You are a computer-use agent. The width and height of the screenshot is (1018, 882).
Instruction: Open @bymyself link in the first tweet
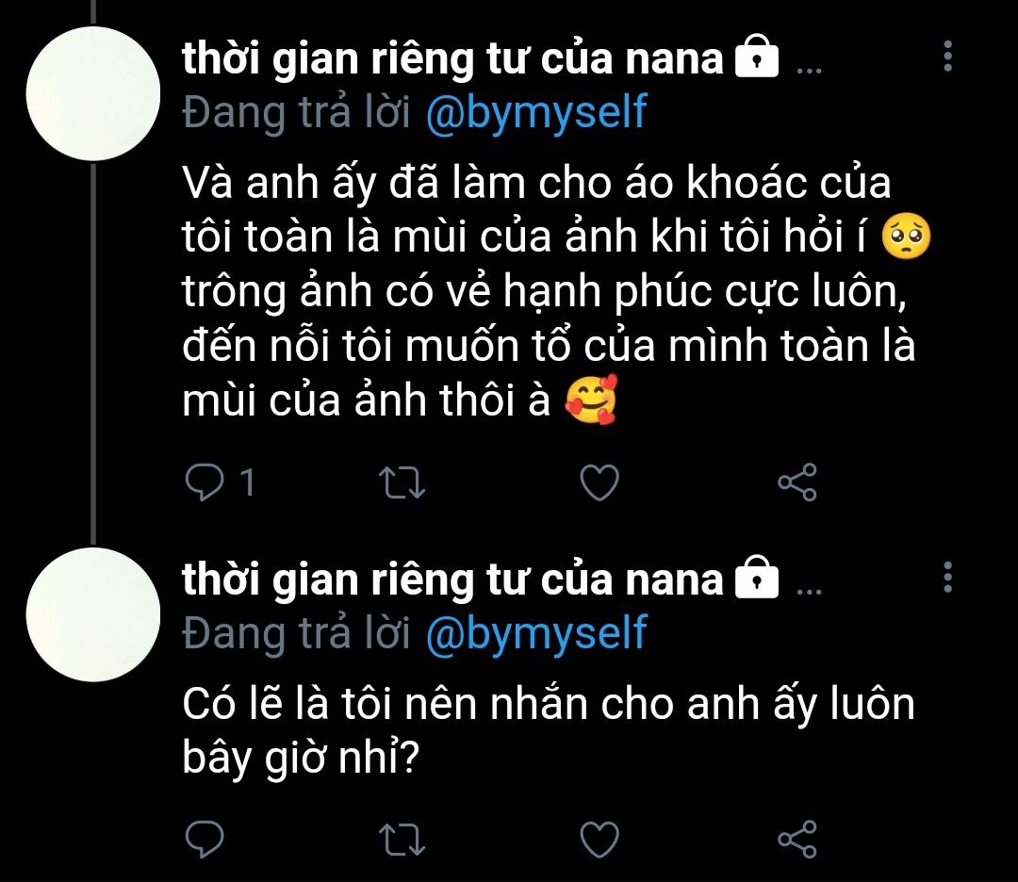pyautogui.click(x=537, y=113)
